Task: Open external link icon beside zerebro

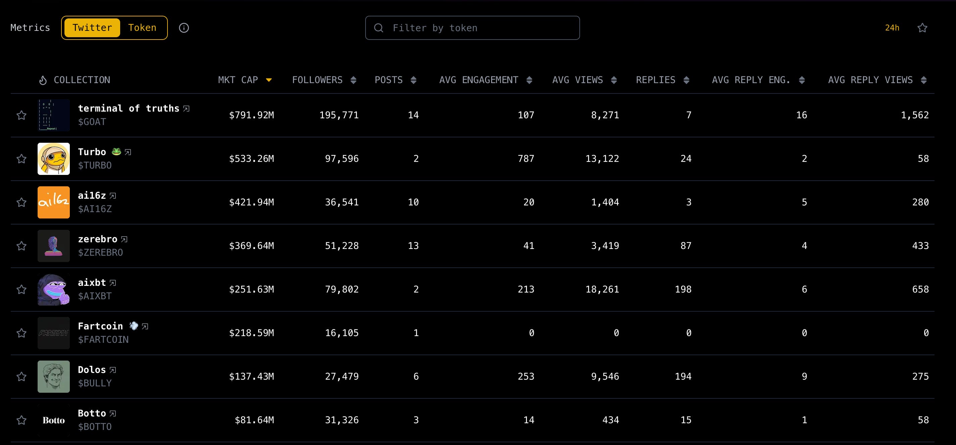Action: click(124, 239)
